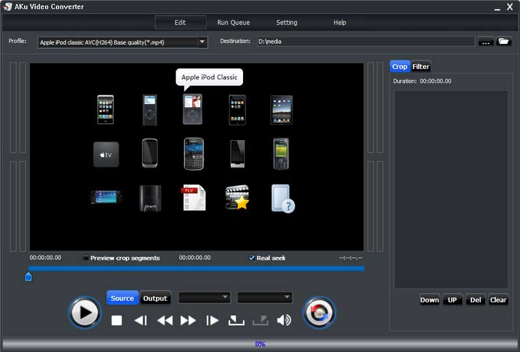Set the crop segment start marker

coord(237,320)
